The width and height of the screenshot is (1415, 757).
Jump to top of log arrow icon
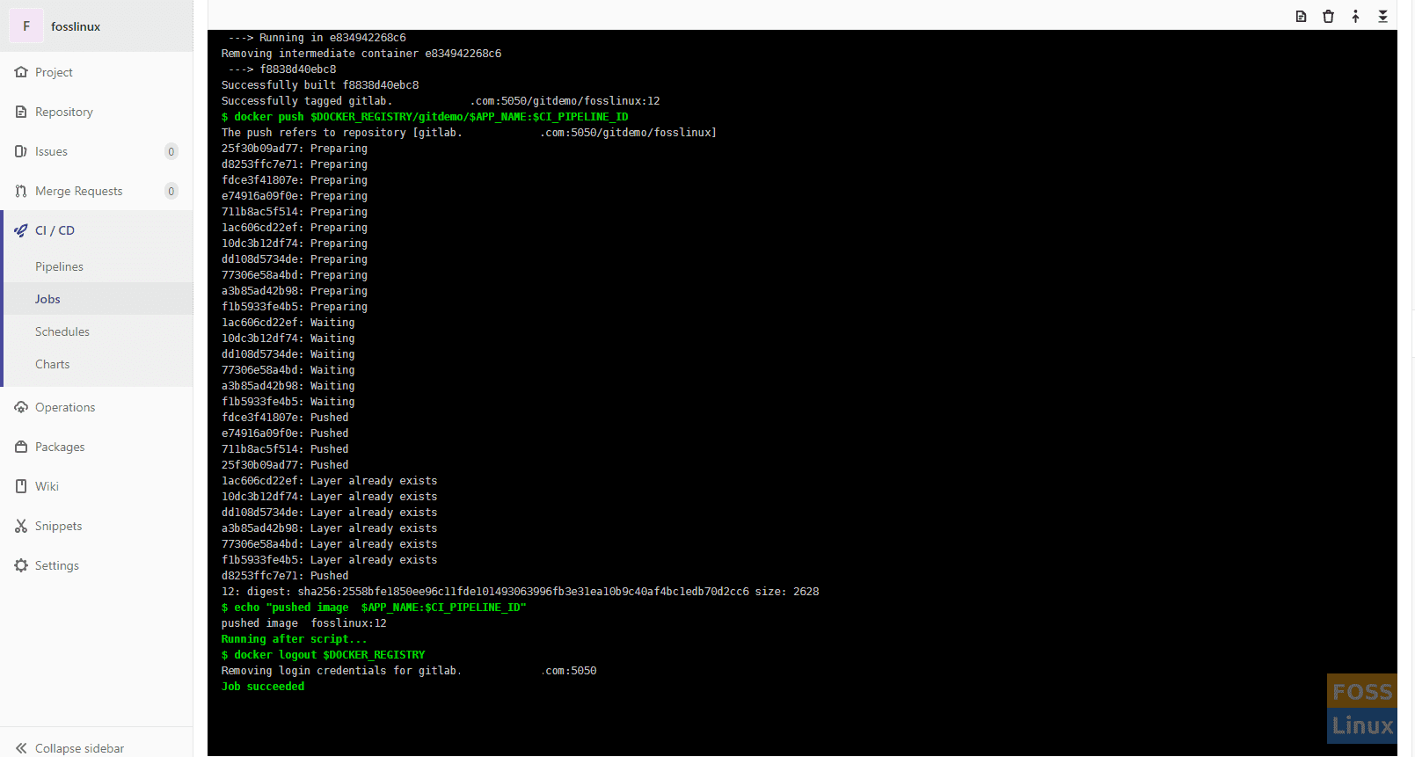pos(1355,16)
